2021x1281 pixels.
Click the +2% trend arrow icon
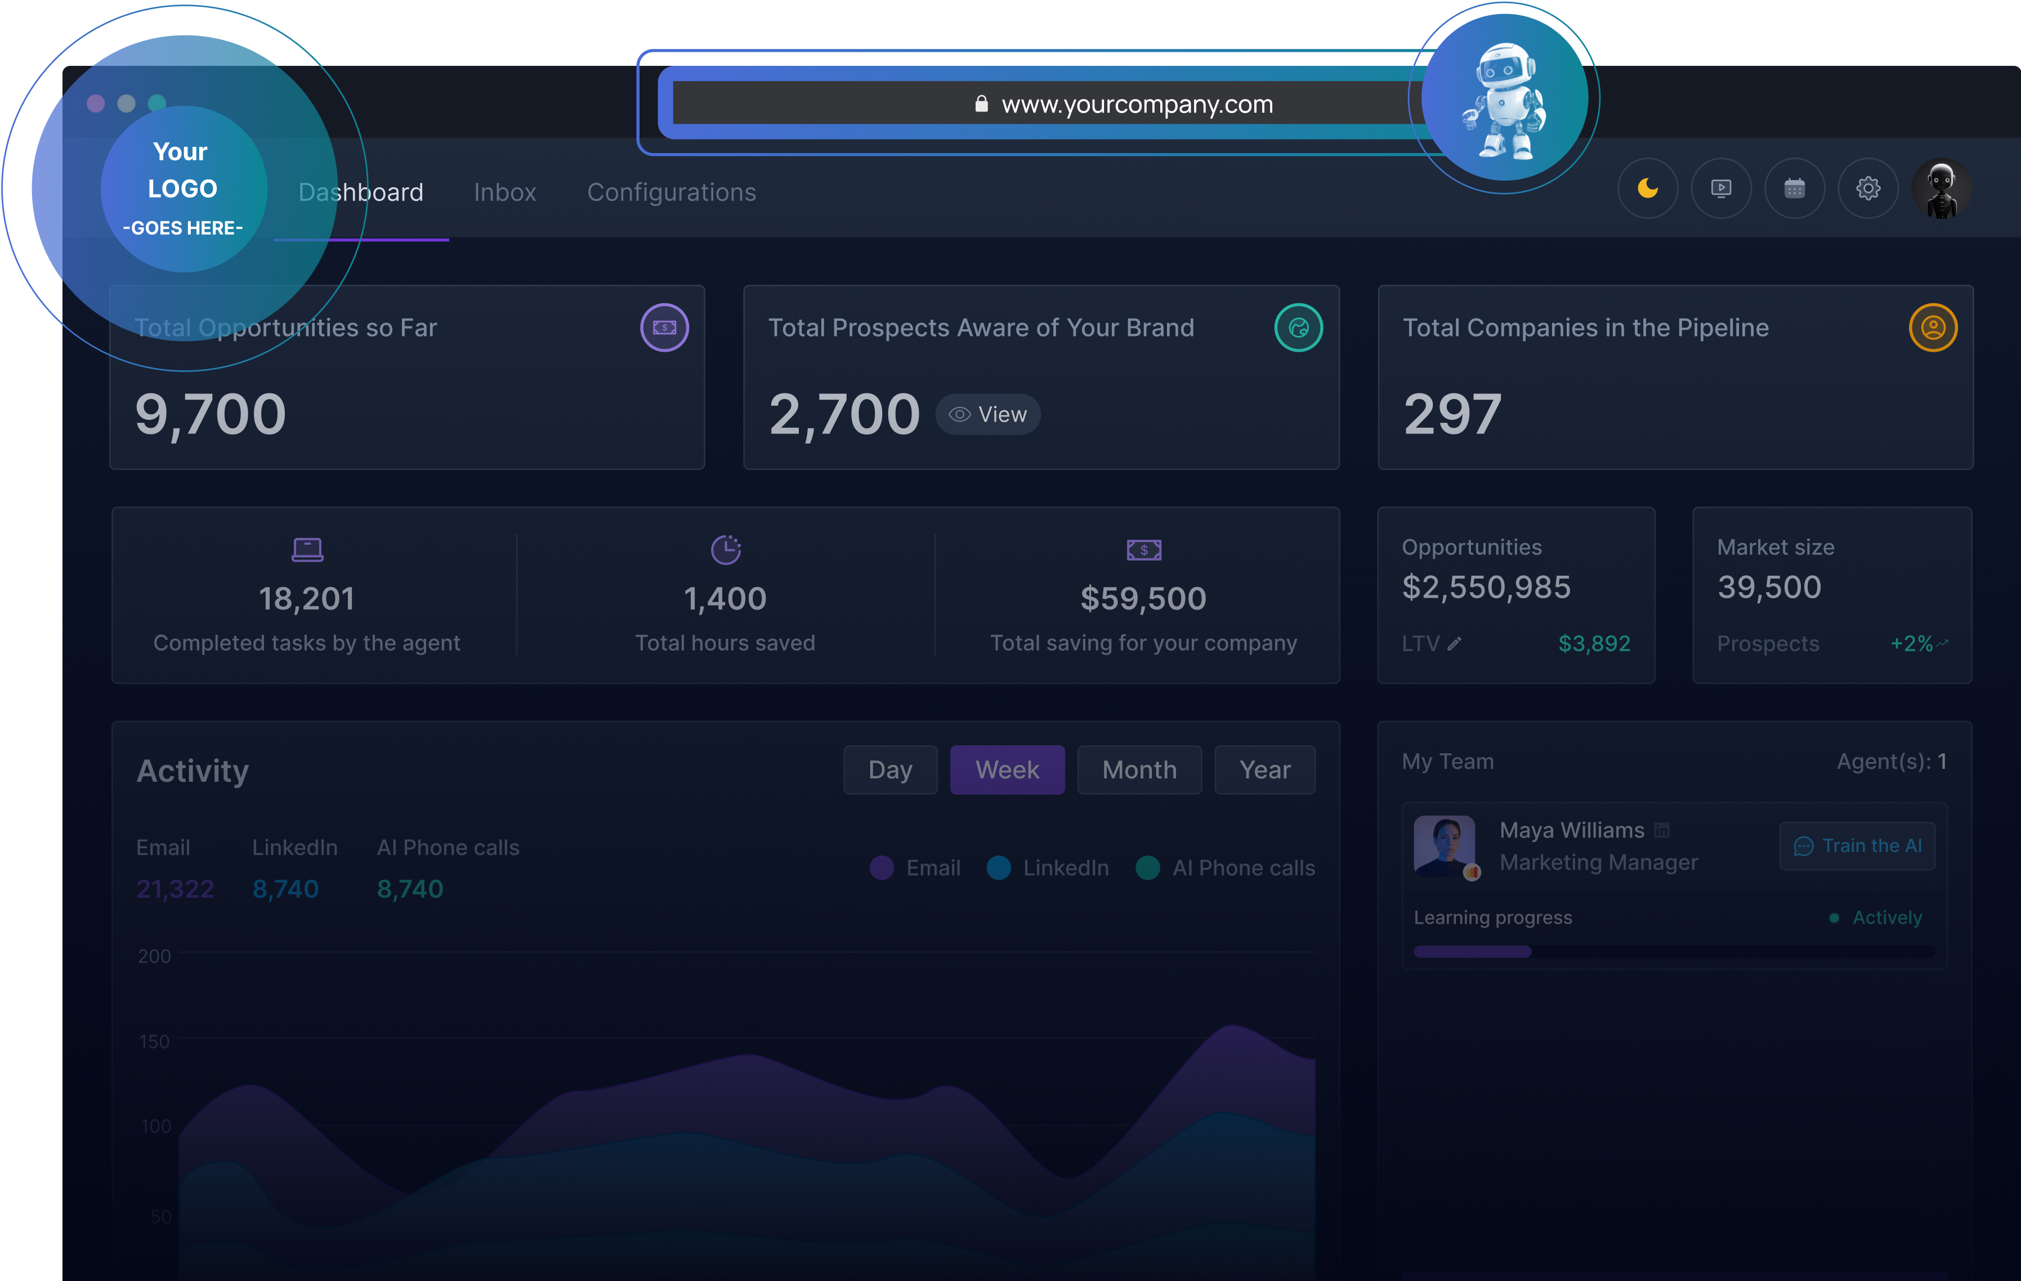point(1943,643)
